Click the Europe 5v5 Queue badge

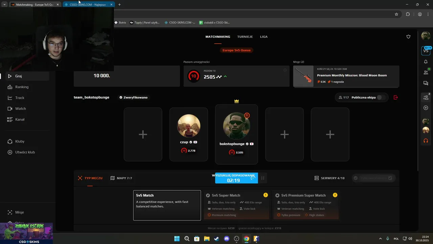pos(237,50)
